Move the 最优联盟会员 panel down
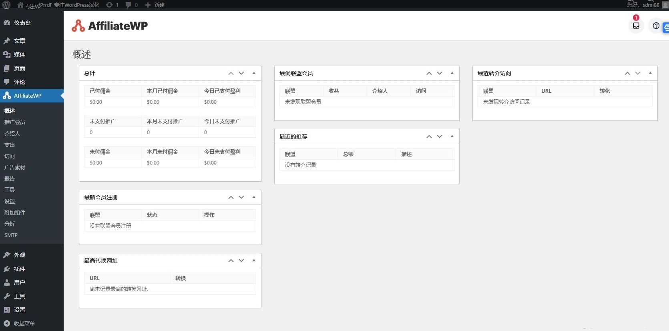Screen dimensions: 669x331 [x=440, y=73]
